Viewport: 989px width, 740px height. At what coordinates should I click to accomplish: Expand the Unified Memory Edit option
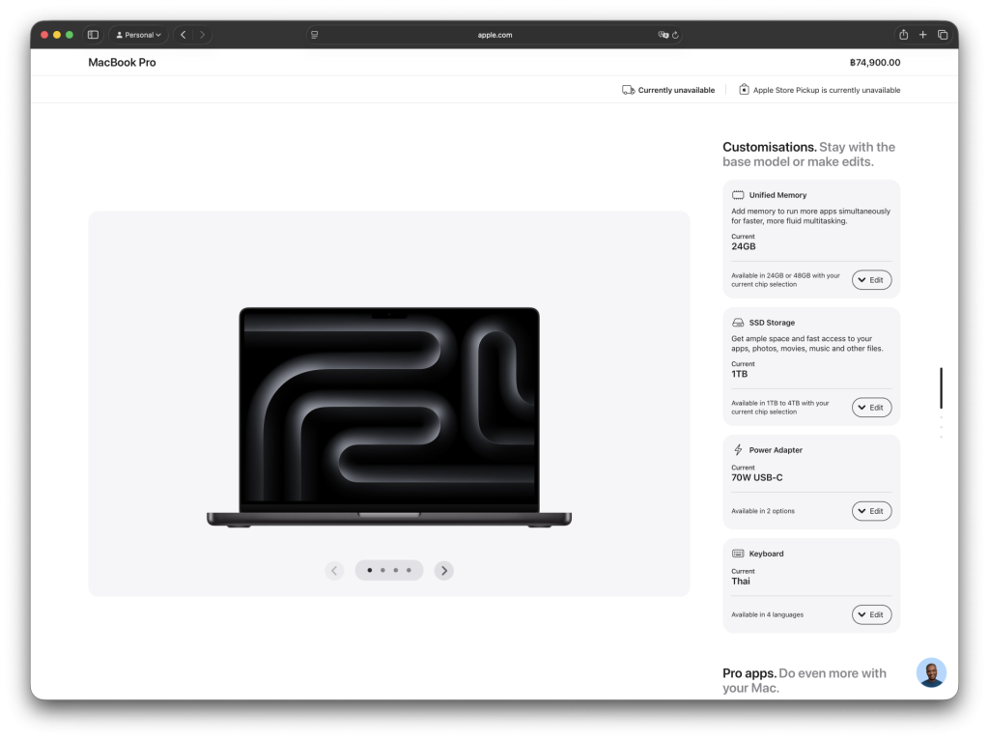[x=871, y=279]
